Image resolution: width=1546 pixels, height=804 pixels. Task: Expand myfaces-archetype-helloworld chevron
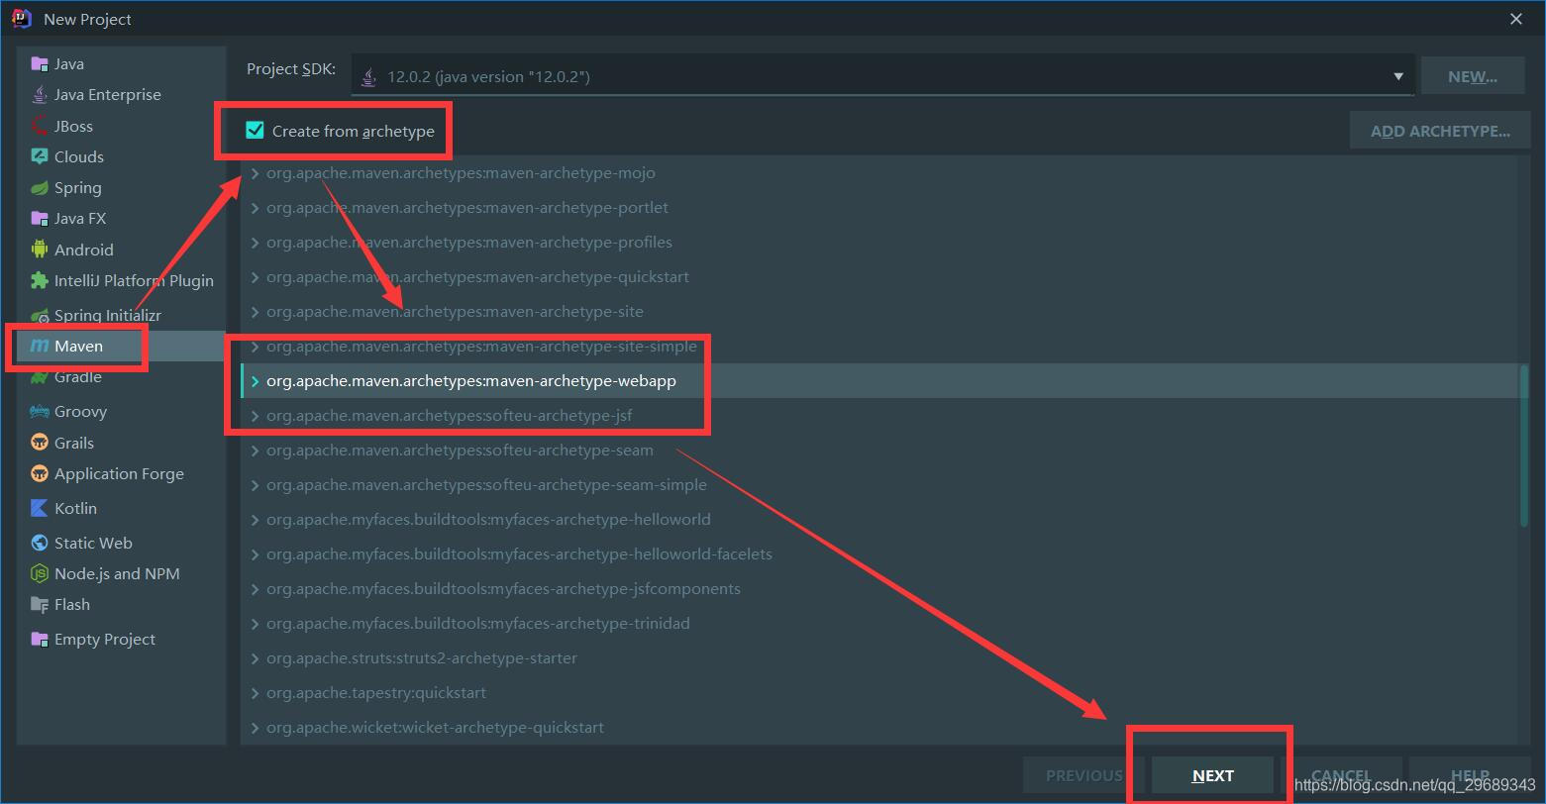[x=256, y=520]
